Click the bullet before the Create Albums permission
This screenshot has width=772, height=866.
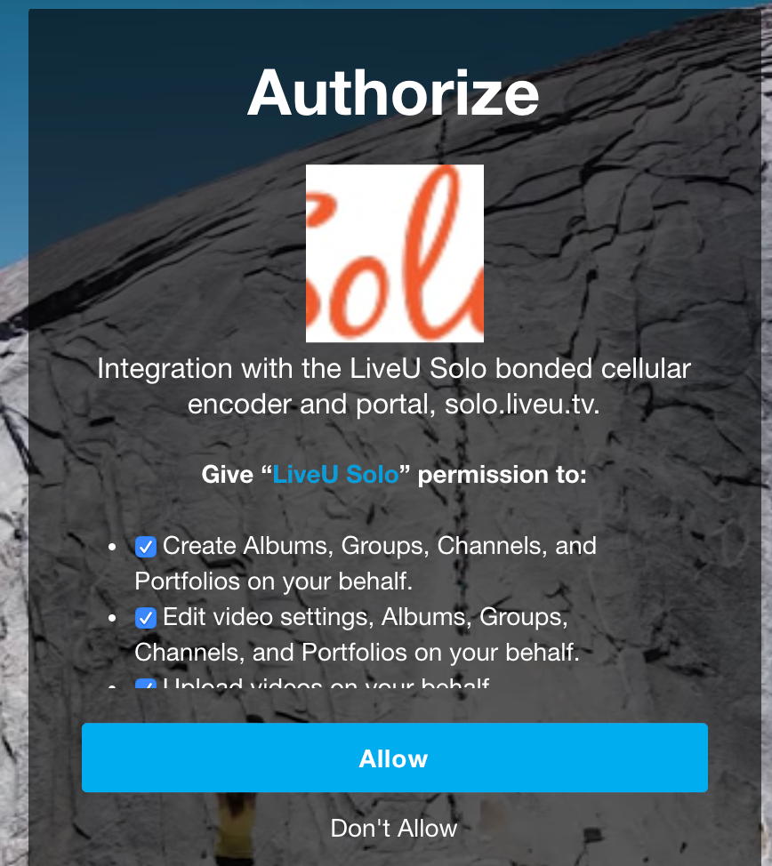point(112,547)
